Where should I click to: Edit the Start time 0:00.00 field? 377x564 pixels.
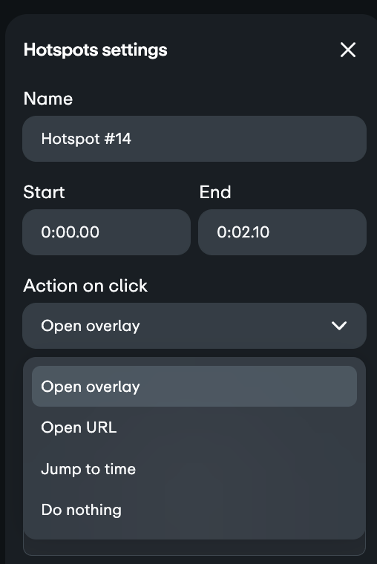coord(106,232)
